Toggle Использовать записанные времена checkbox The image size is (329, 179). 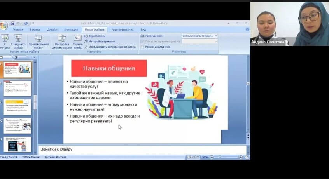(86, 47)
